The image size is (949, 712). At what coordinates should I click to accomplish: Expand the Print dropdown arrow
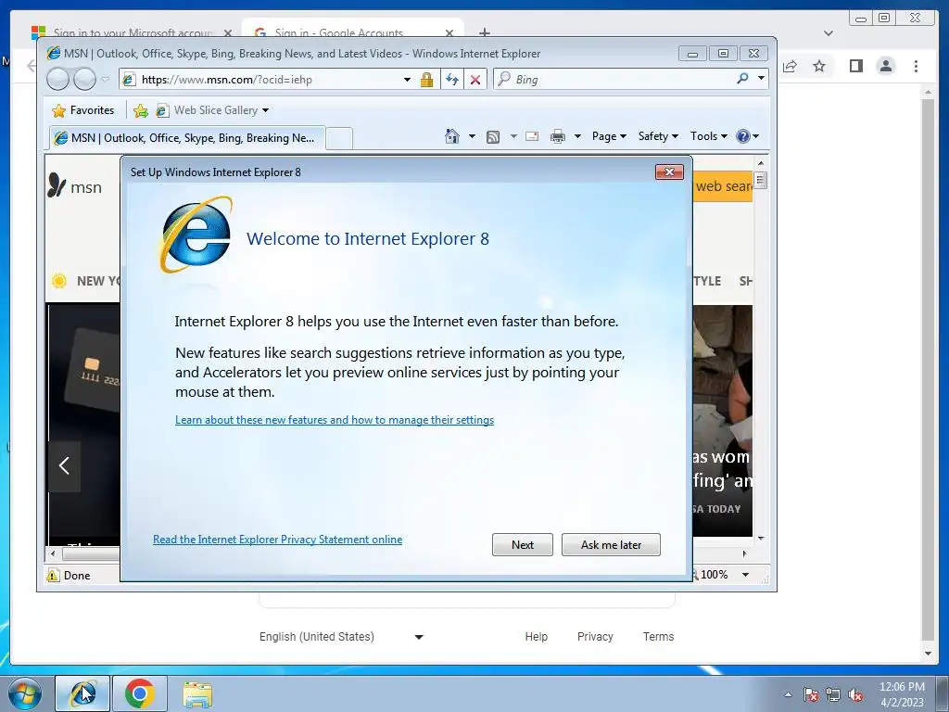coord(577,136)
